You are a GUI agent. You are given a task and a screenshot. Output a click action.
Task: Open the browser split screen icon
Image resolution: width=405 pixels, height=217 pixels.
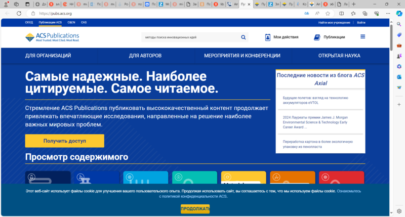[x=341, y=13]
